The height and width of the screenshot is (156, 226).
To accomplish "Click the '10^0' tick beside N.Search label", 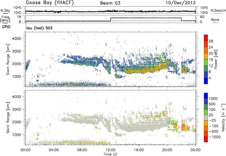I will click(x=204, y=13).
